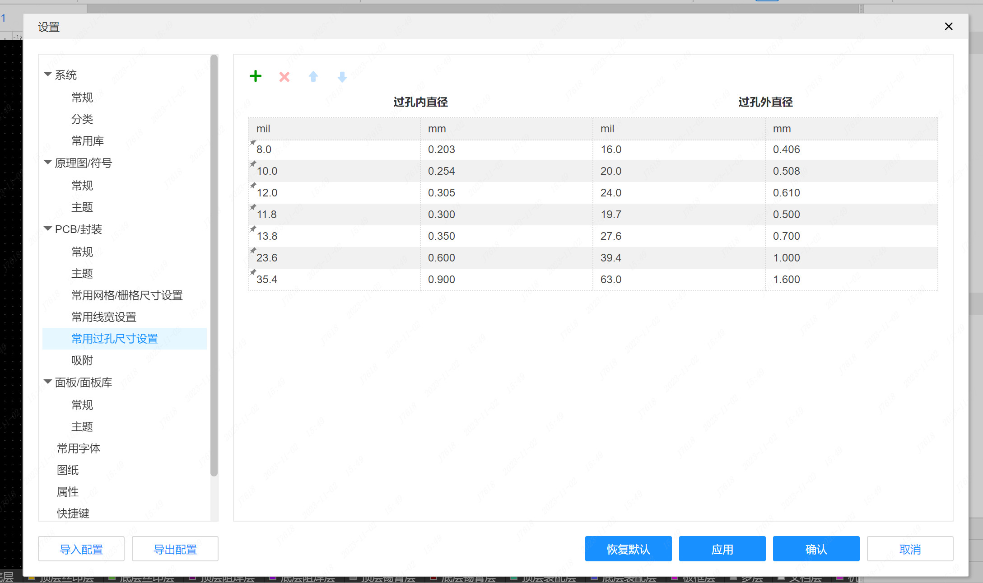Select inner diameter cell 0.254 mm
Viewport: 983px width, 583px height.
click(507, 171)
